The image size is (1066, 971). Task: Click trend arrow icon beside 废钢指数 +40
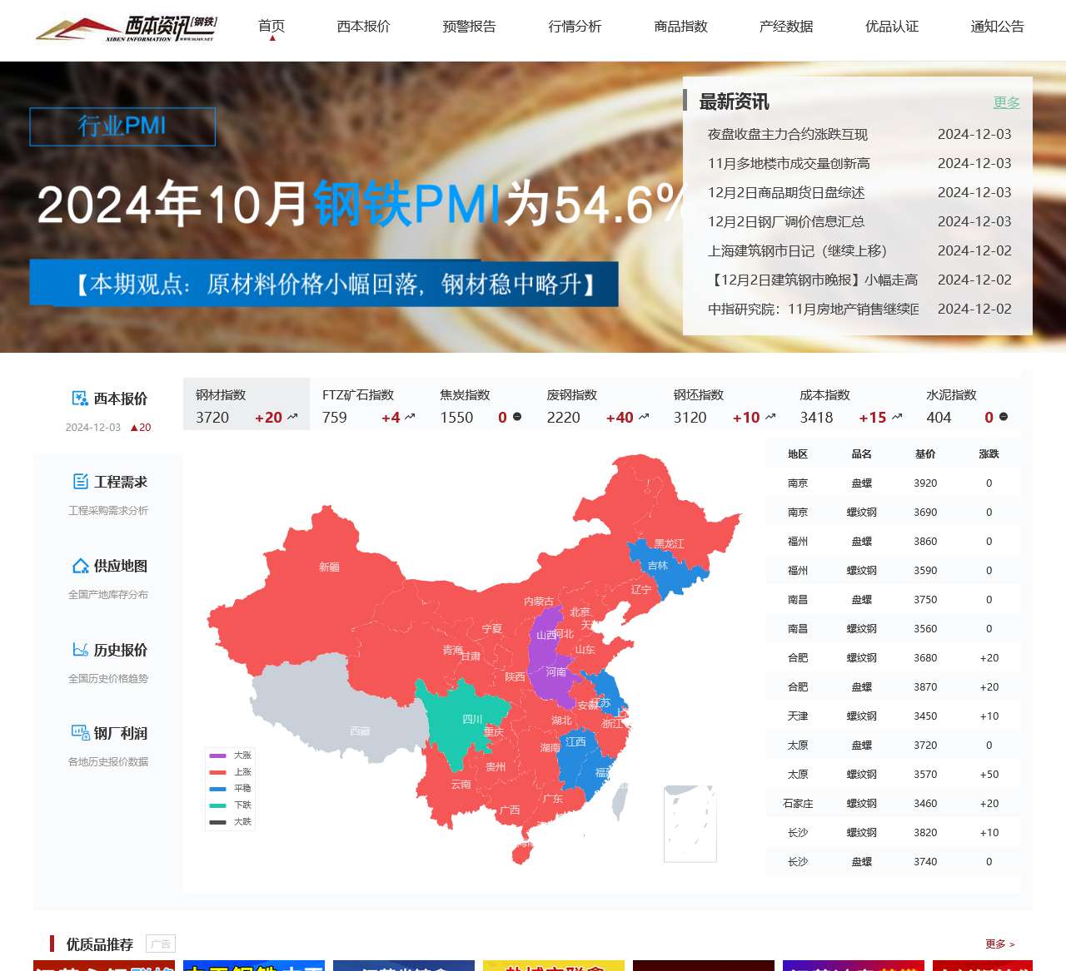coord(644,417)
